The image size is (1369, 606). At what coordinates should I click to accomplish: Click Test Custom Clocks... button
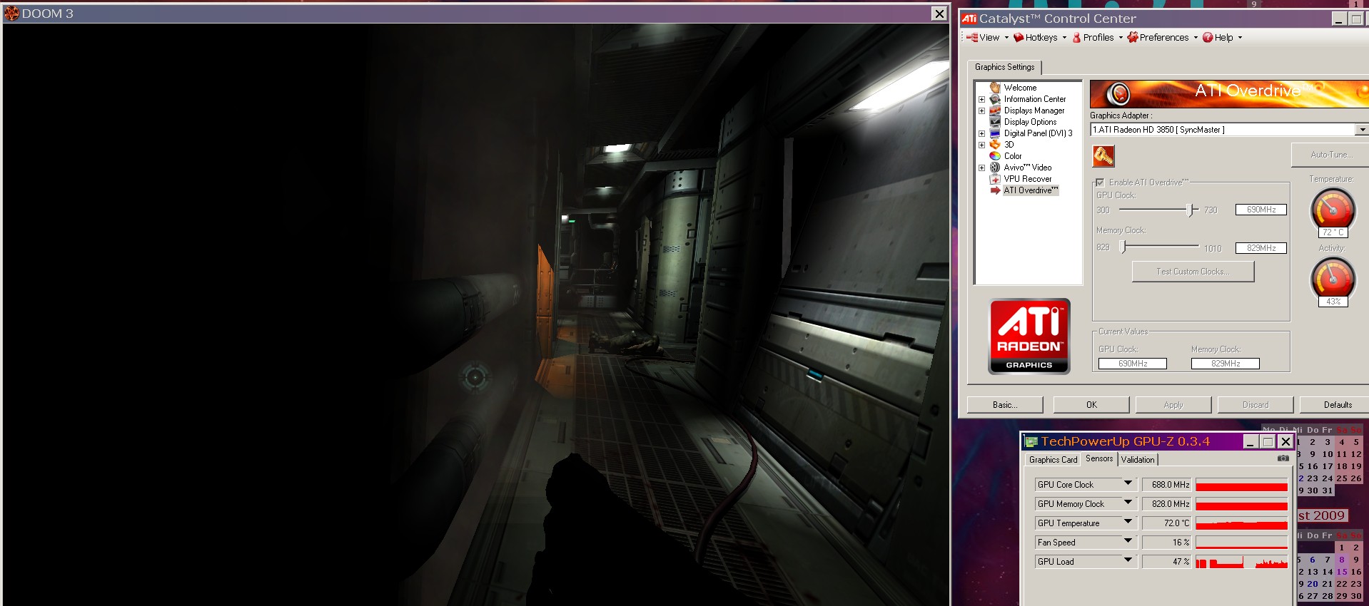pos(1193,272)
